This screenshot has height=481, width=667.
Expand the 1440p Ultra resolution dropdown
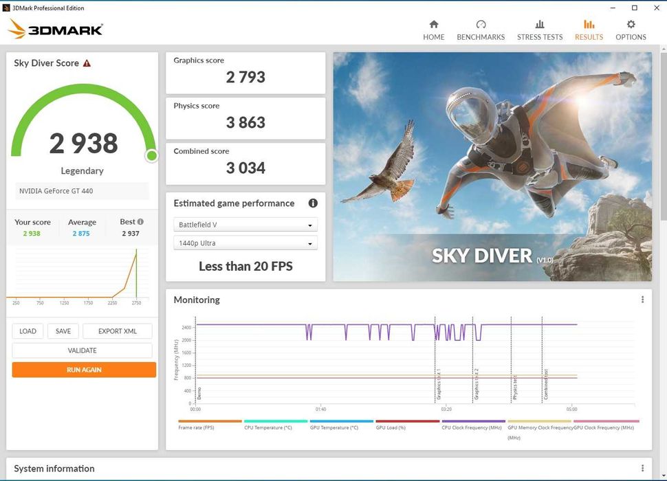[x=245, y=243]
